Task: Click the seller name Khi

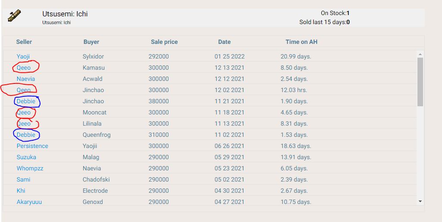Action: pyautogui.click(x=21, y=191)
